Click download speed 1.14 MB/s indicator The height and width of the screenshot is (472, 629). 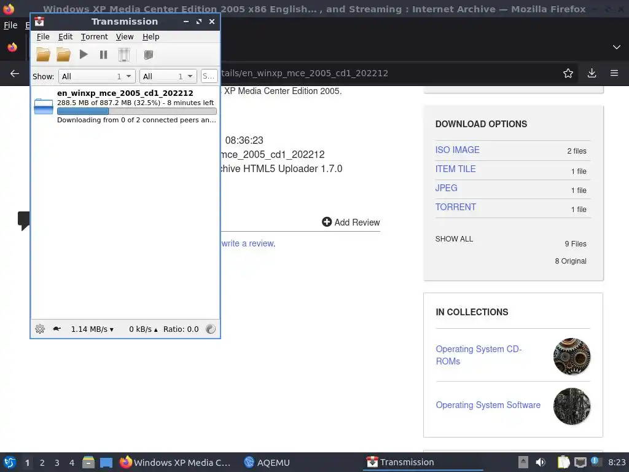click(x=92, y=329)
